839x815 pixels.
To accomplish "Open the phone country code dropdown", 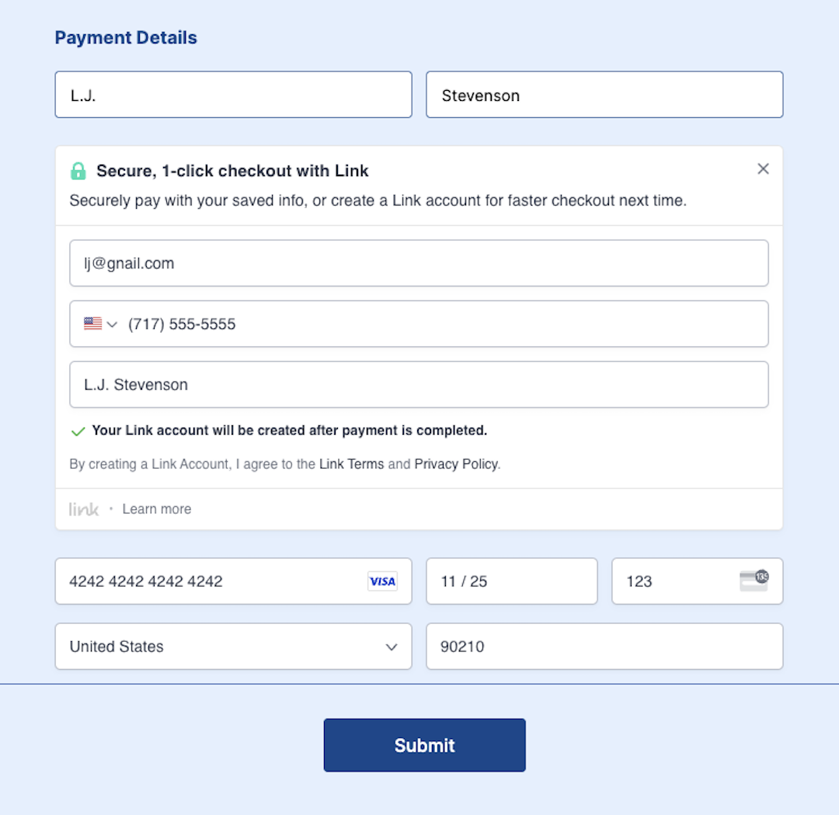I will coord(112,324).
